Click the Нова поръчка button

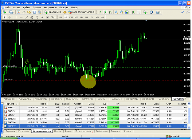(53, 12)
